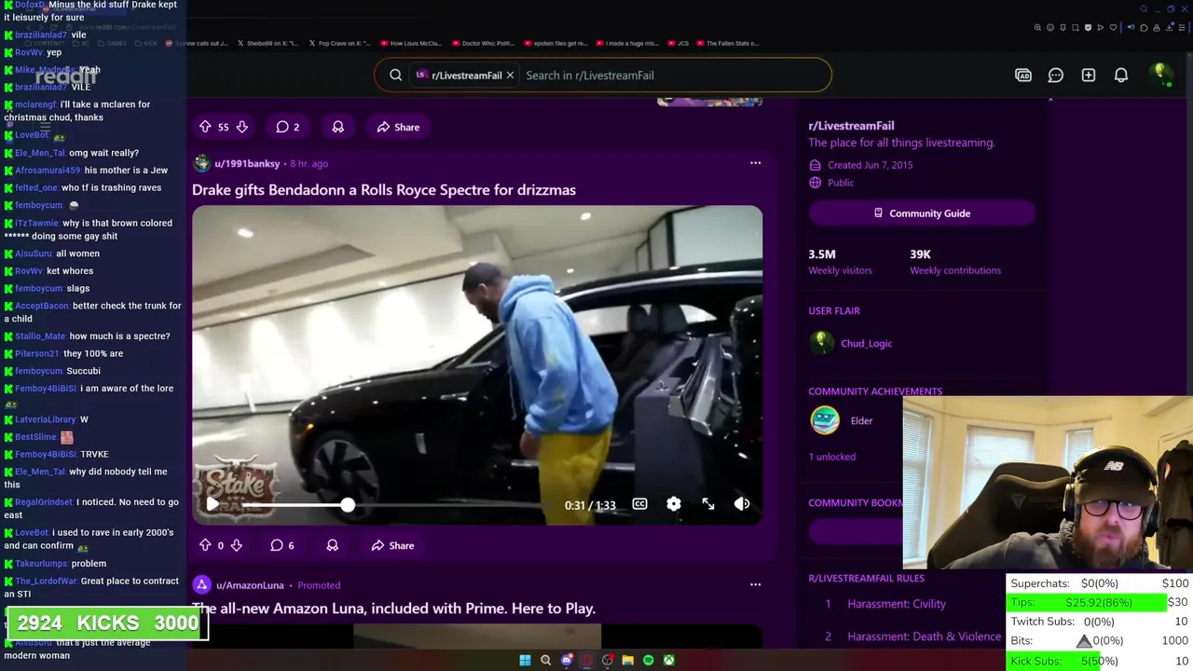
Task: Click chat username AcceptBacon
Action: [x=42, y=306]
